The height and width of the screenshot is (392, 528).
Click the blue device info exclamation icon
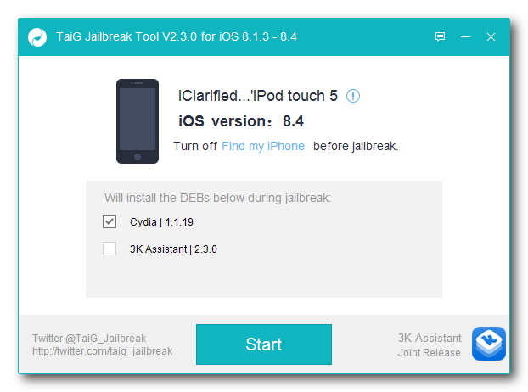353,96
